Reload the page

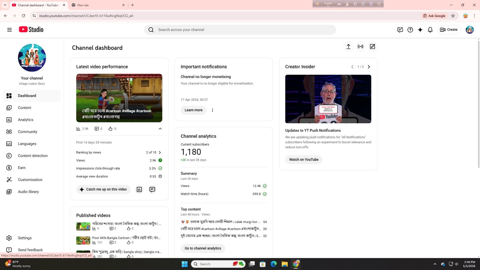(23, 16)
